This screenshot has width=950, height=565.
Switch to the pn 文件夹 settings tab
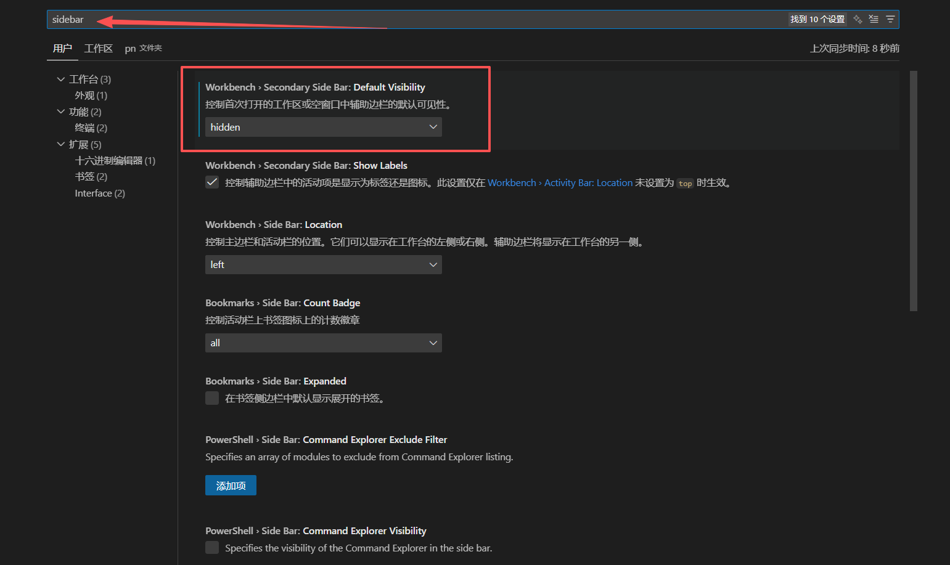[x=143, y=48]
